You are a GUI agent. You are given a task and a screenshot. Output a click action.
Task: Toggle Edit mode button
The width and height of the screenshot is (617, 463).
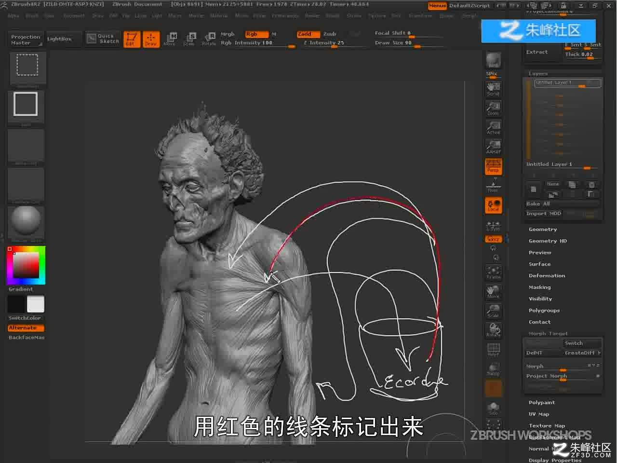point(132,39)
